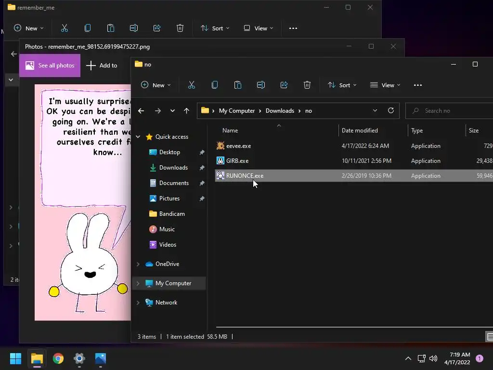Click the Paste icon in 'no' window toolbar
Screen dimensions: 493x370
[238, 85]
